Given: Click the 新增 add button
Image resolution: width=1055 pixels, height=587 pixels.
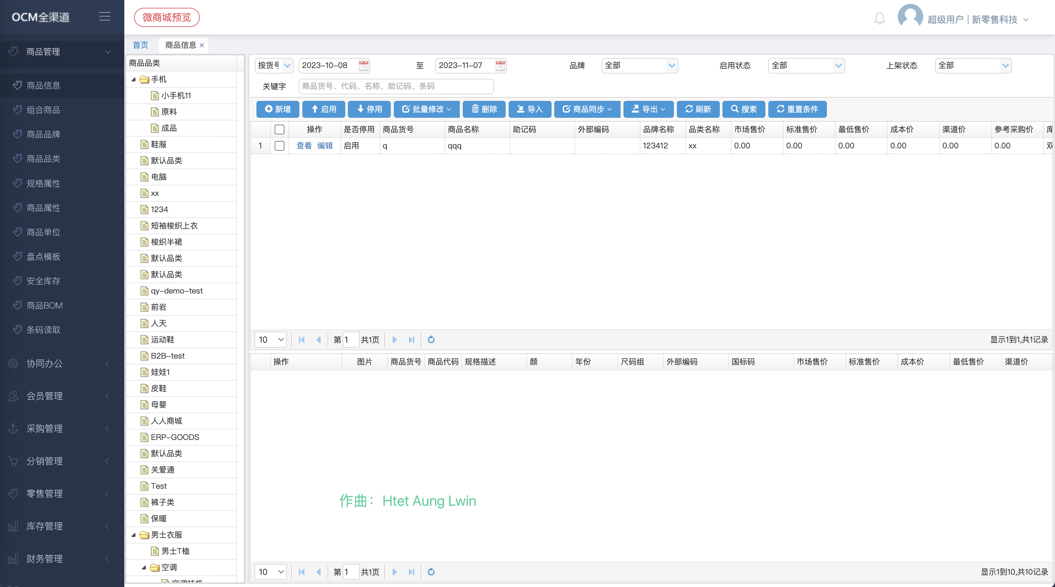Looking at the screenshot, I should tap(278, 109).
